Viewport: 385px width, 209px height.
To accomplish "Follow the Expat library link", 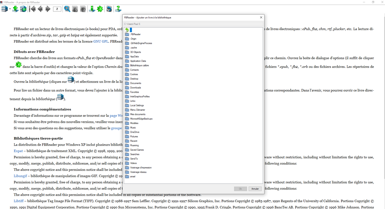I will (18, 151).
